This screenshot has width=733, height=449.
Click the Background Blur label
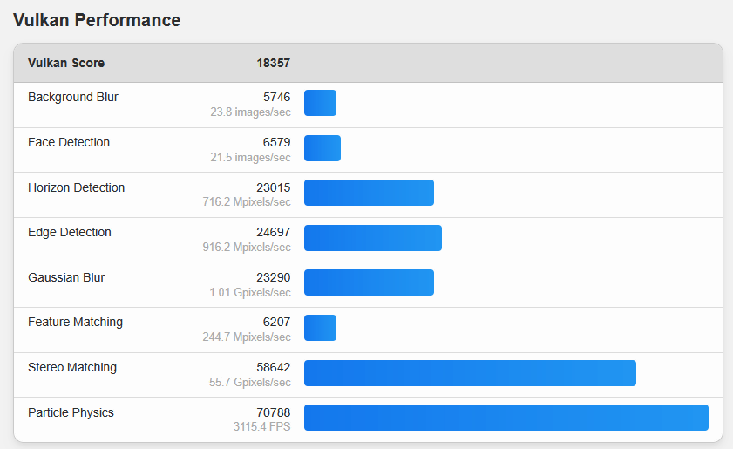[x=73, y=97]
